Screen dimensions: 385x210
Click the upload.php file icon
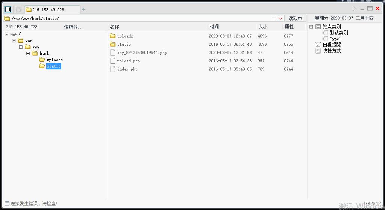pyautogui.click(x=113, y=61)
